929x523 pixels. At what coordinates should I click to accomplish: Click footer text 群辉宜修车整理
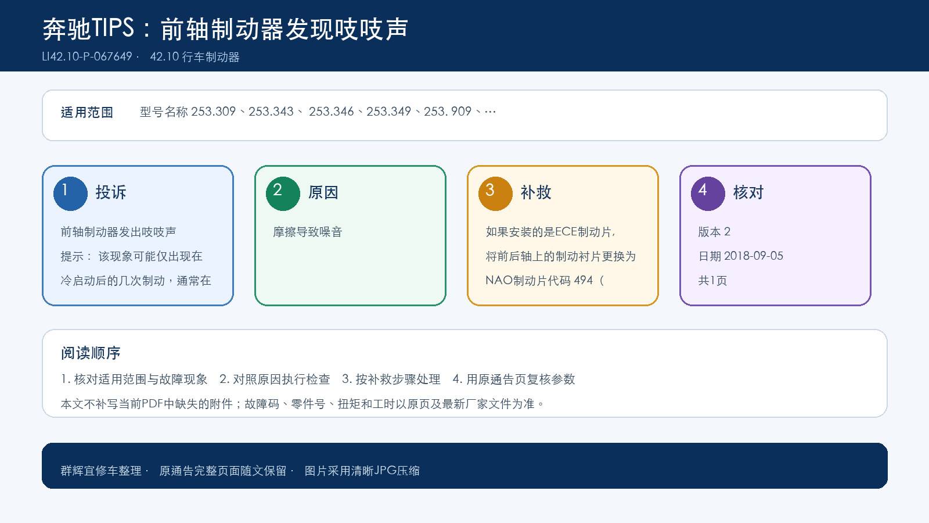[101, 471]
